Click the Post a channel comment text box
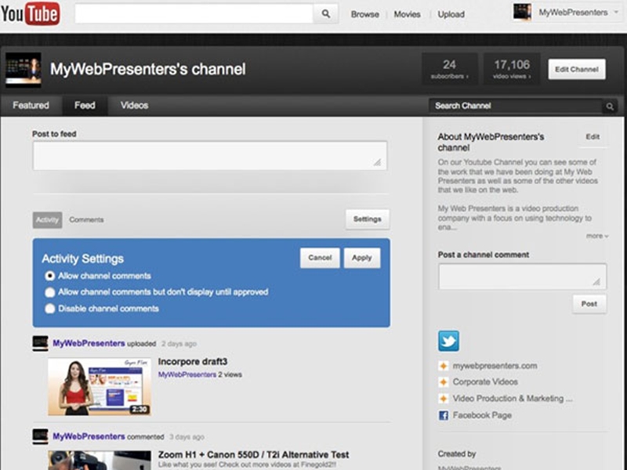 [x=522, y=277]
